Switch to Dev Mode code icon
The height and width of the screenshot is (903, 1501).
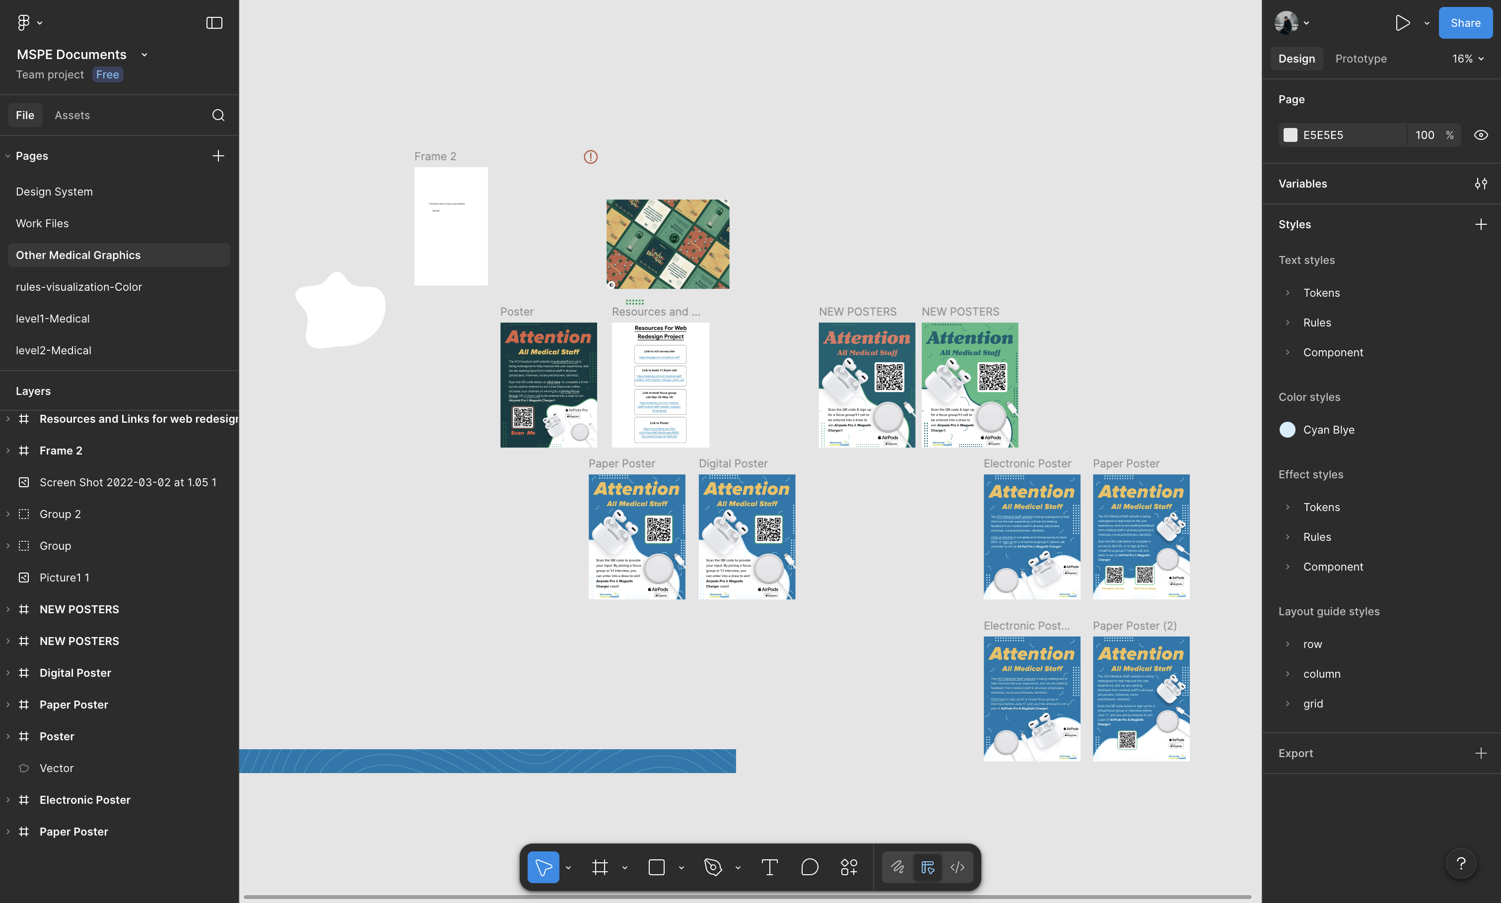[x=957, y=867]
